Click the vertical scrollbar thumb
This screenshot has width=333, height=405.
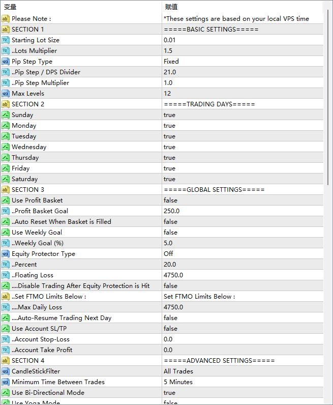click(x=328, y=98)
